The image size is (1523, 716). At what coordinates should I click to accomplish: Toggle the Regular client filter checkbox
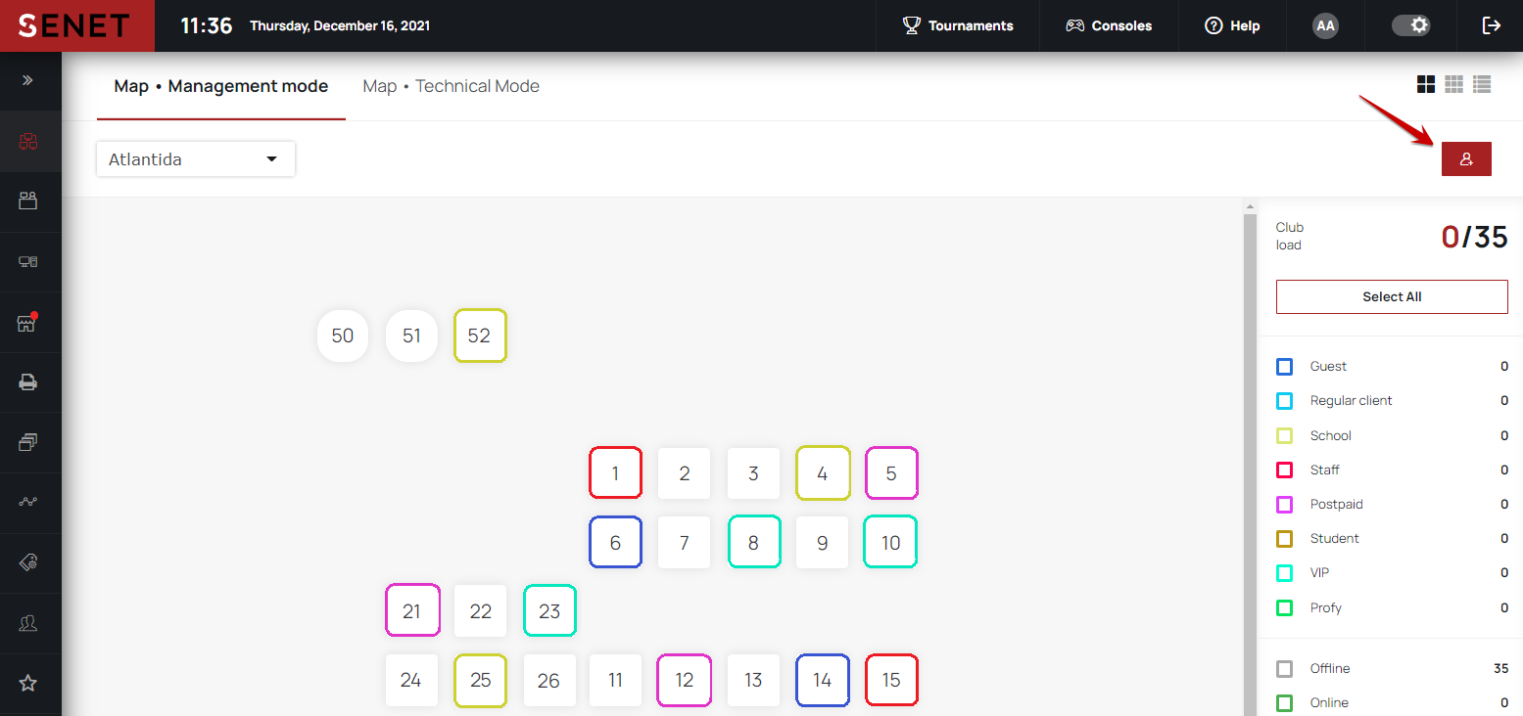tap(1285, 401)
